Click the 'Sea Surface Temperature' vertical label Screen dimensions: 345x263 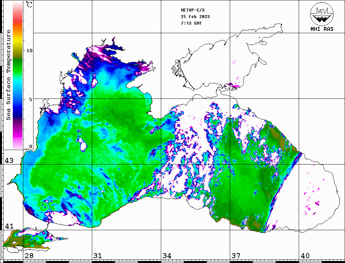pyautogui.click(x=8, y=75)
